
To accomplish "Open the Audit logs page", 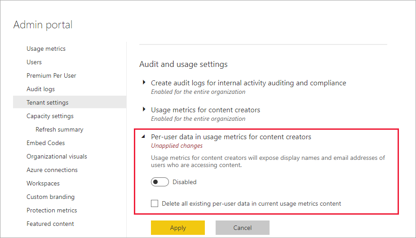I will point(40,89).
